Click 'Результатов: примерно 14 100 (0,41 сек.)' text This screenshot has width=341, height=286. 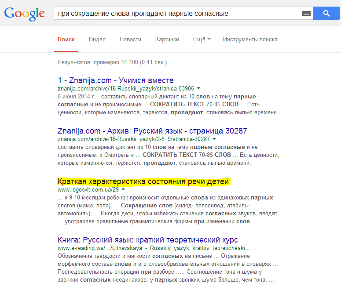[112, 62]
